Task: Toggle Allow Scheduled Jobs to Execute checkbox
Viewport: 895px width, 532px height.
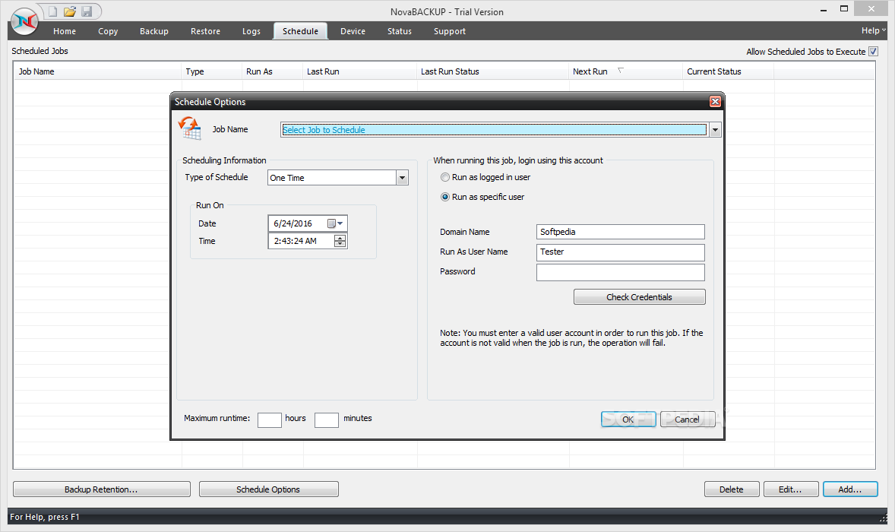Action: click(x=873, y=52)
